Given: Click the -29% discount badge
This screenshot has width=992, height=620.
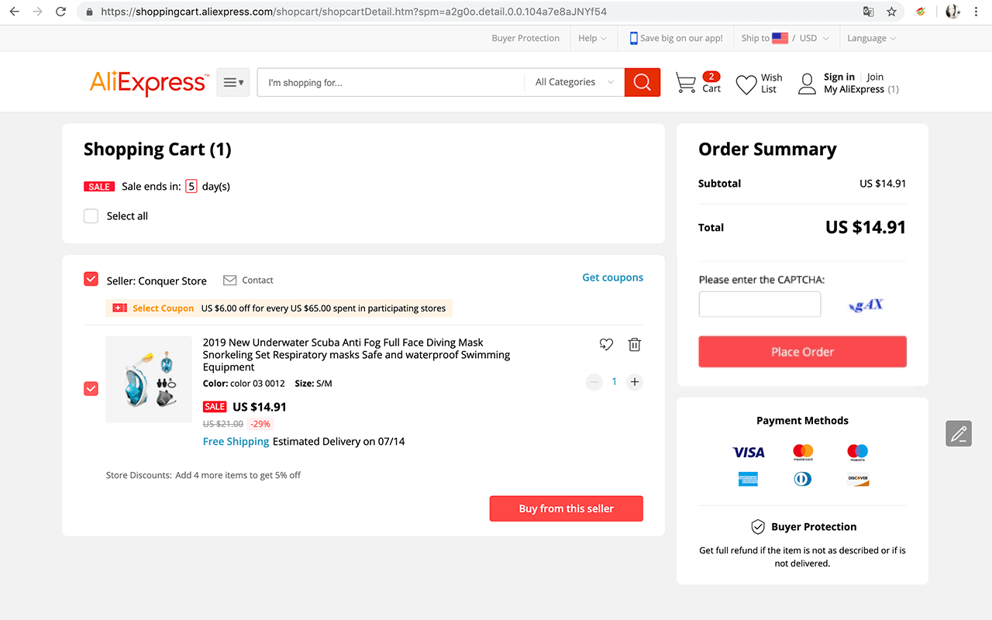Looking at the screenshot, I should 260,424.
